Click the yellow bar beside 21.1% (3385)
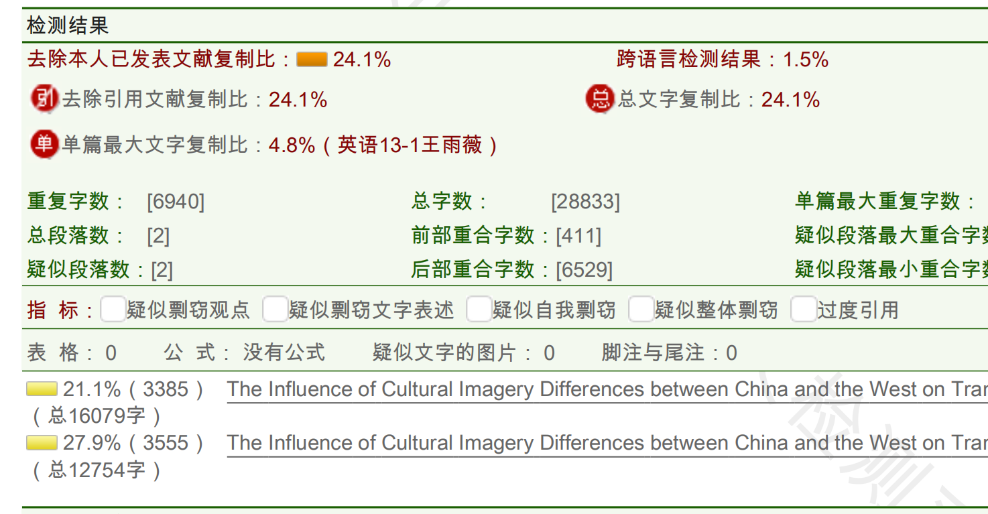 click(x=42, y=389)
